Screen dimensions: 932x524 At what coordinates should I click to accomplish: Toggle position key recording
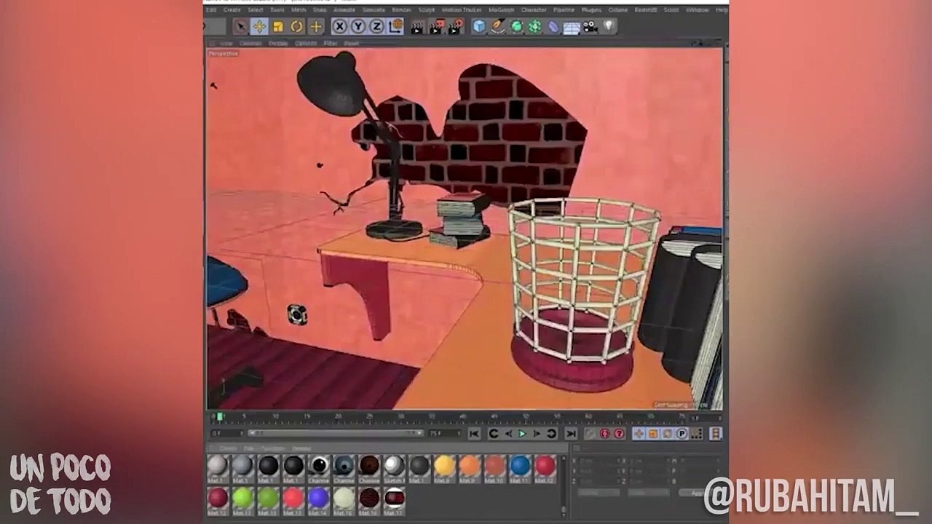(x=639, y=434)
